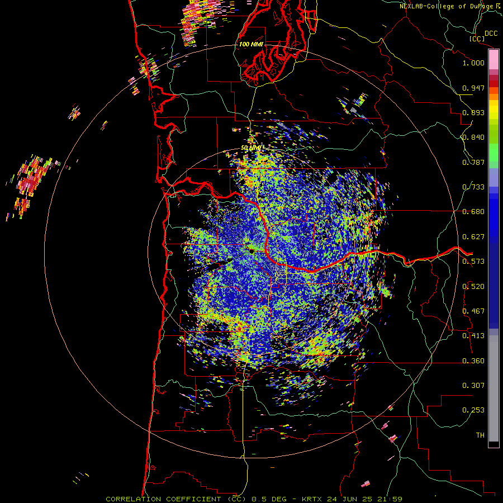The height and width of the screenshot is (503, 503).
Task: Click the TH label on the scale
Action: click(x=480, y=435)
